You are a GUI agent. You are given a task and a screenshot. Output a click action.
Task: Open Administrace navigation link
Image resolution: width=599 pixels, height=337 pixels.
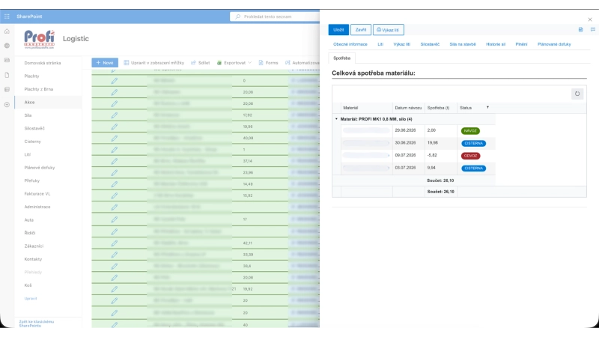pos(37,207)
